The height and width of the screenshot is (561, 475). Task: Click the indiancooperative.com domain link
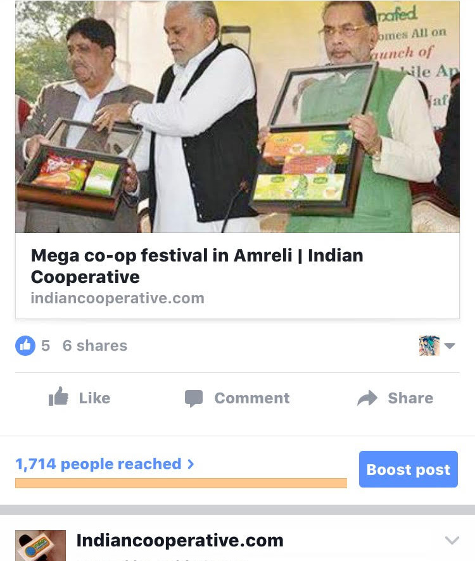(117, 298)
